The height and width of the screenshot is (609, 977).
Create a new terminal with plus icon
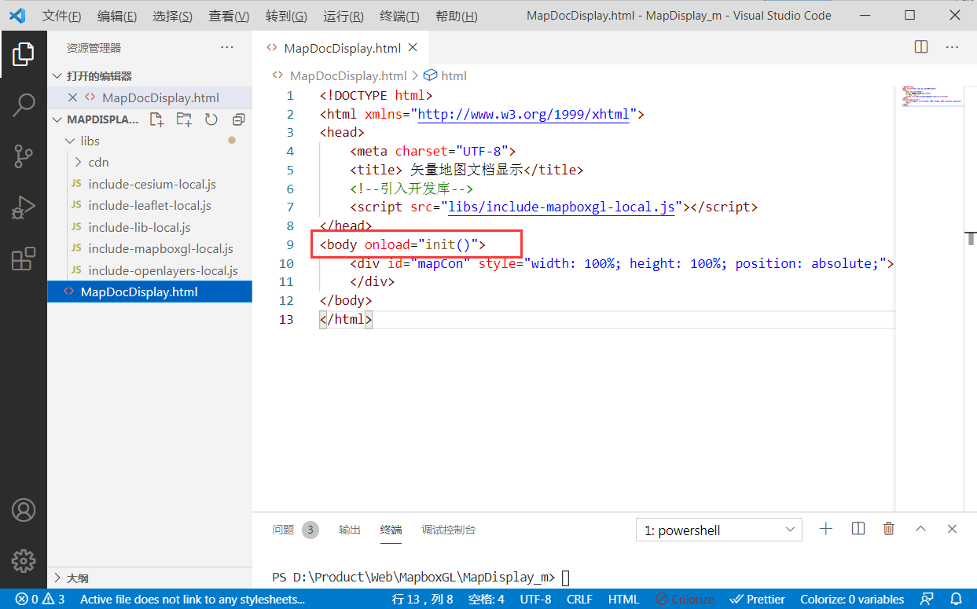[x=825, y=529]
